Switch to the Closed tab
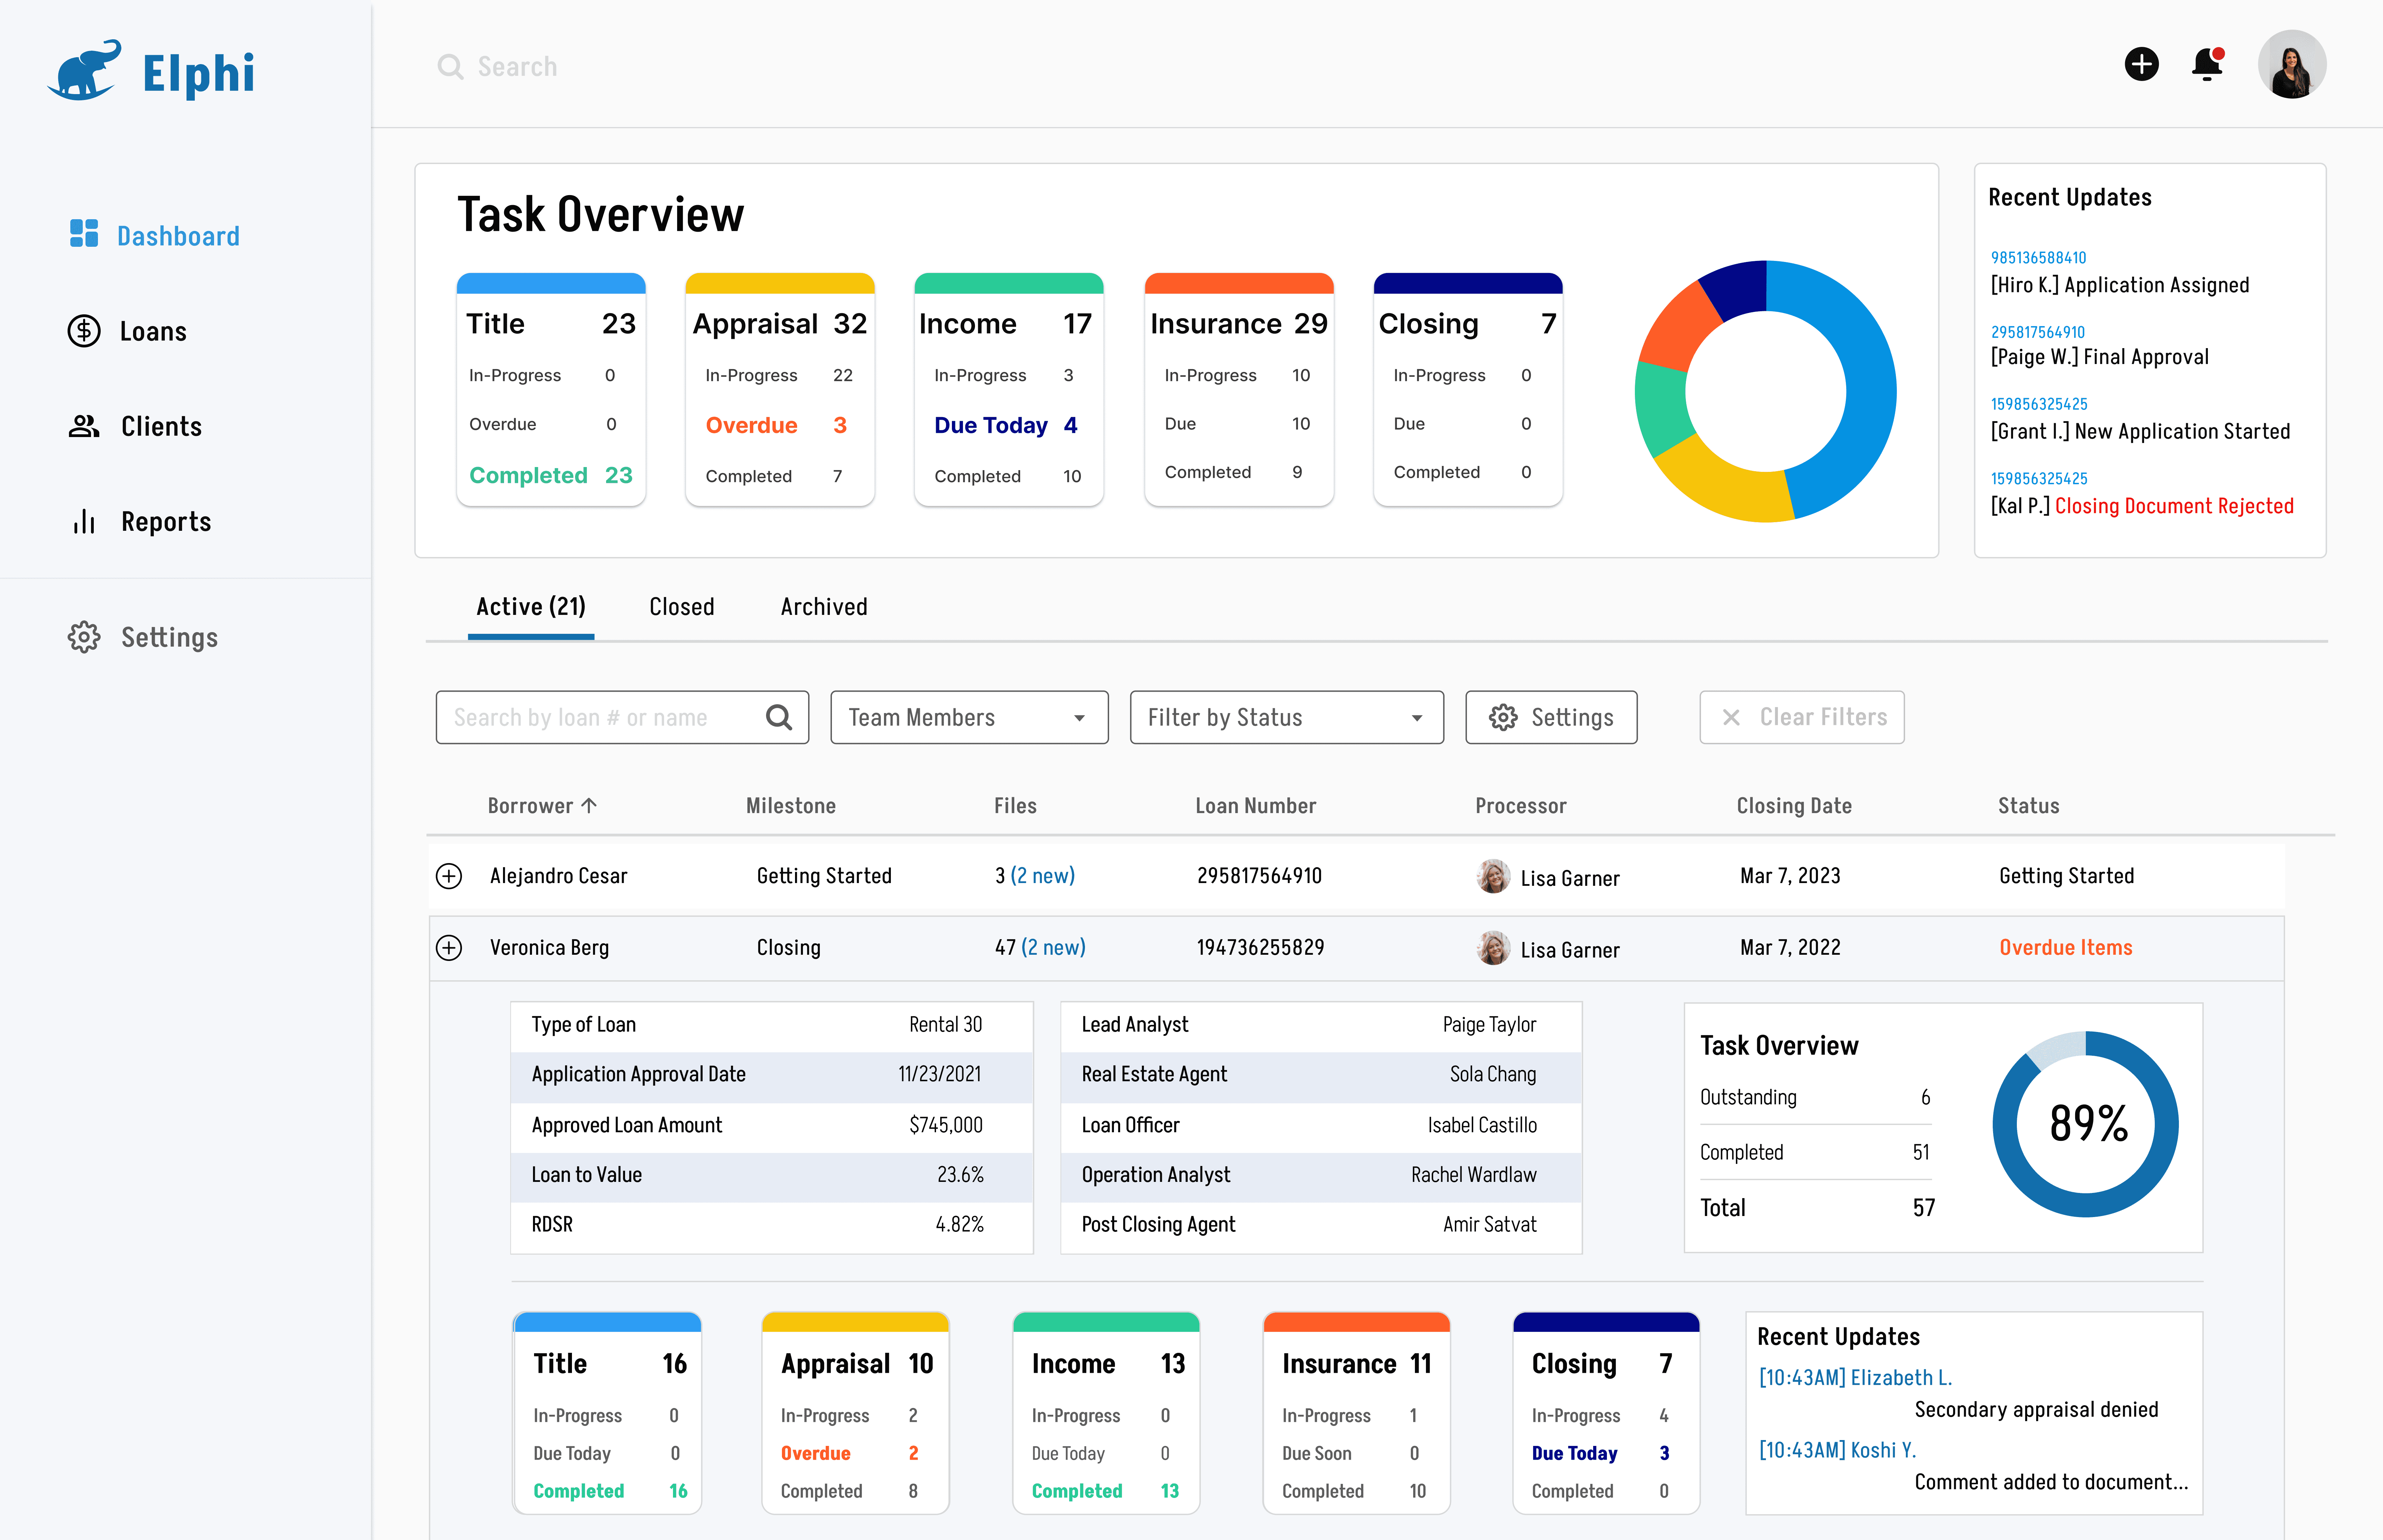The height and width of the screenshot is (1540, 2383). 682,607
